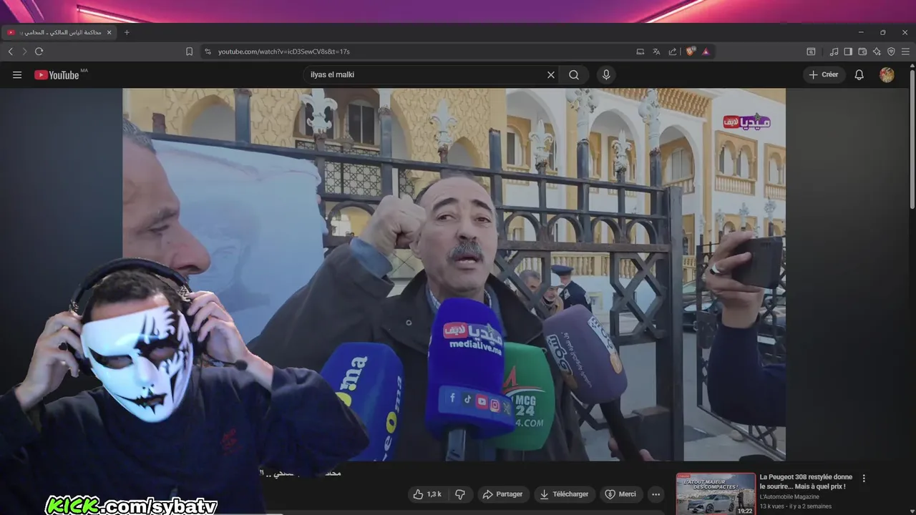The image size is (916, 515).
Task: Go forward in the browser
Action: pyautogui.click(x=24, y=51)
